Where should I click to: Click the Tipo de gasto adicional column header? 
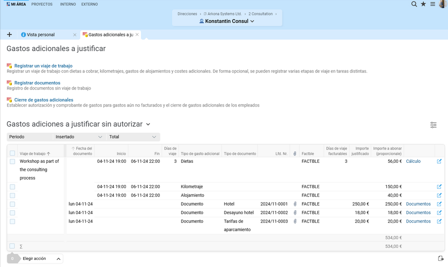(200, 153)
